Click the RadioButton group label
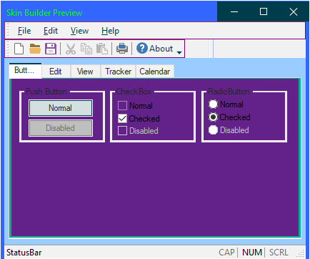Image resolution: width=310 pixels, height=259 pixels. tap(229, 92)
